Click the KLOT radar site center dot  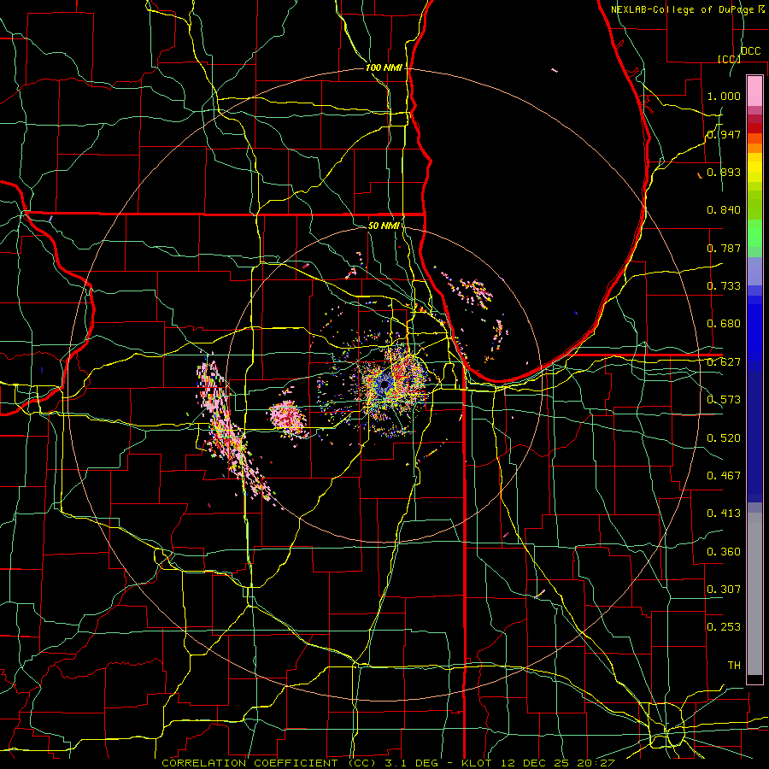[x=384, y=385]
